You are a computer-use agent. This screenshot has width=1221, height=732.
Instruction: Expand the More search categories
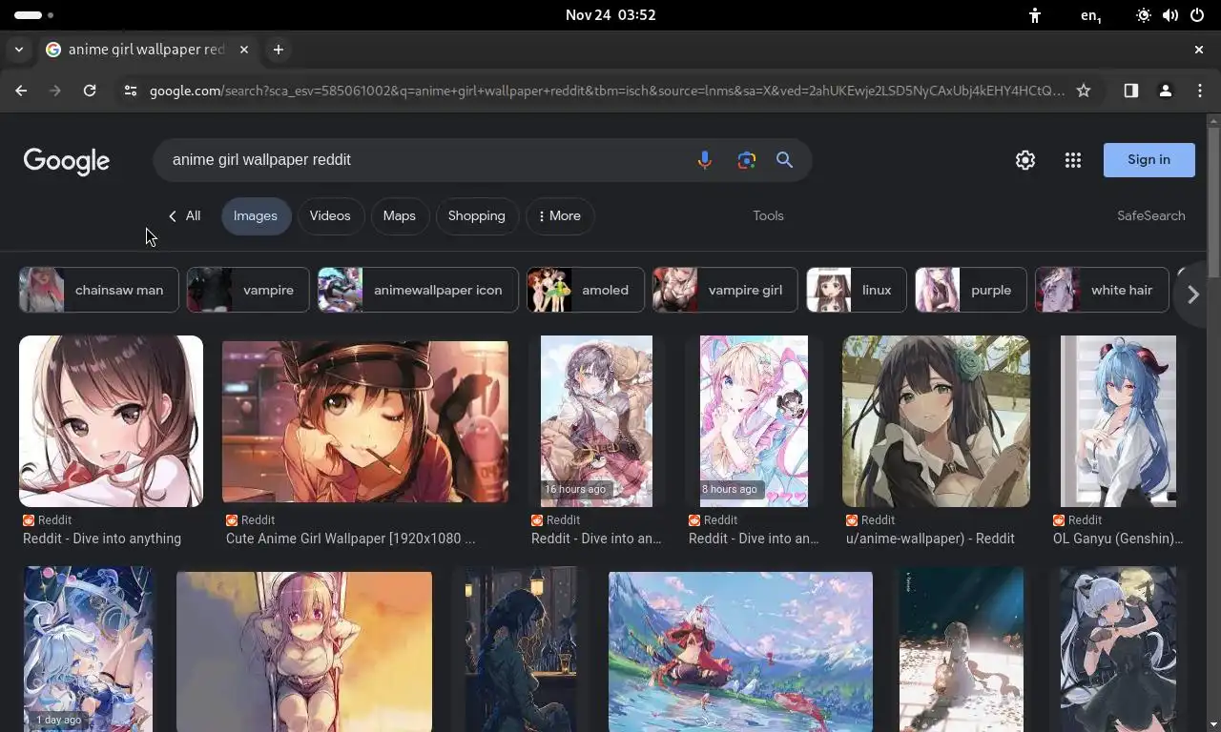coord(560,216)
